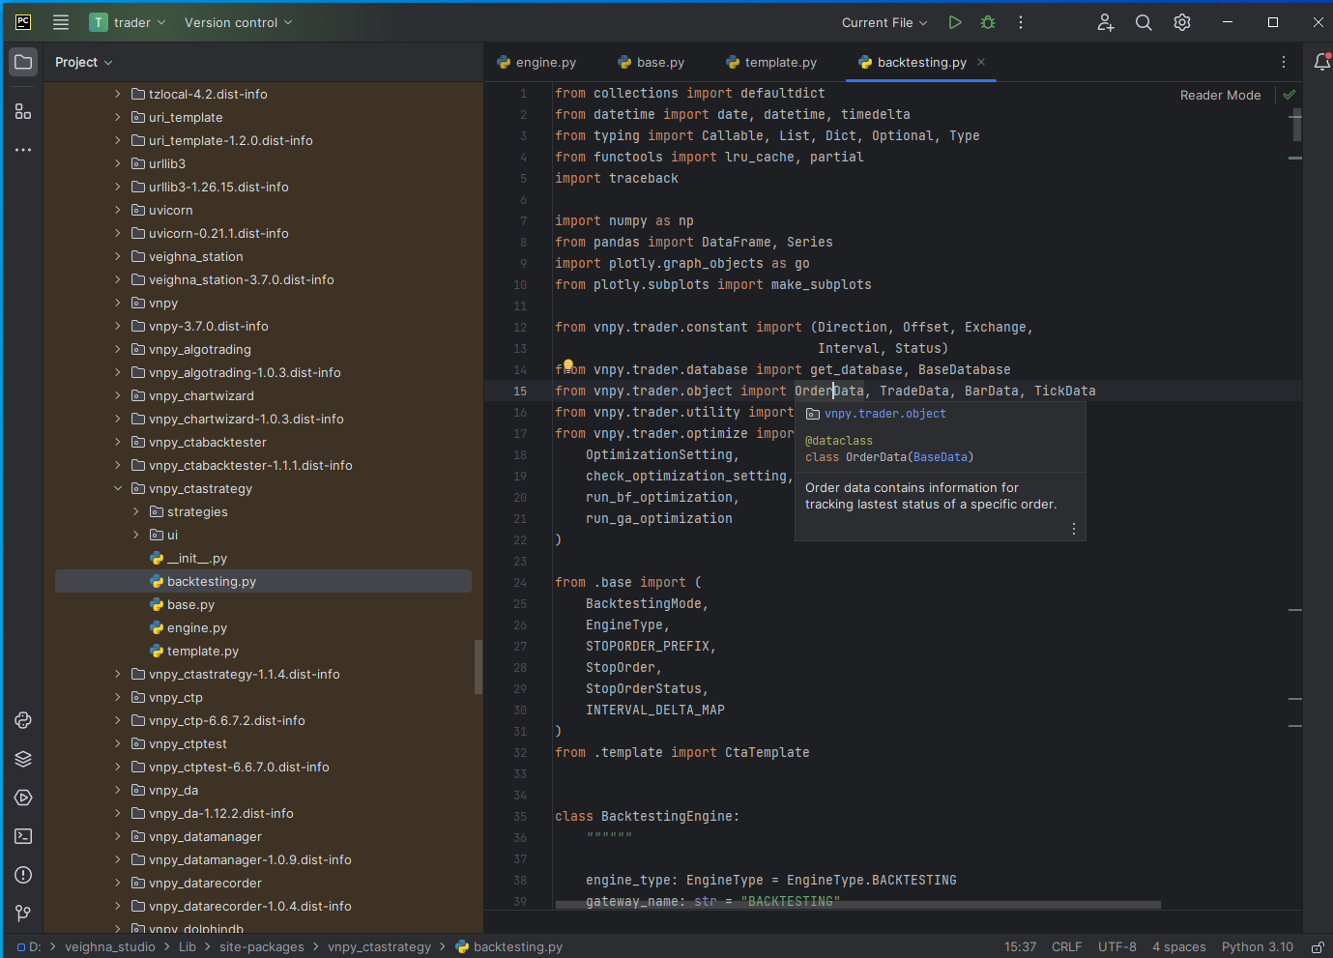Click veighna_studio breadcrumb in status bar
This screenshot has height=958, width=1333.
click(x=109, y=947)
